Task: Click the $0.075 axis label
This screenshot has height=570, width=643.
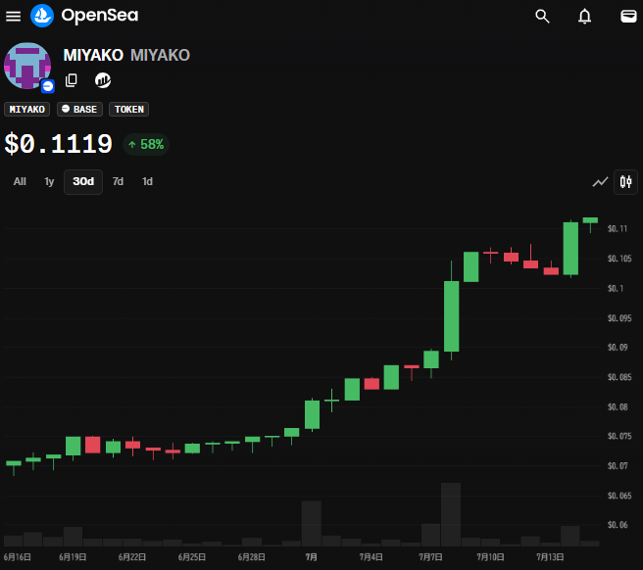Action: (x=619, y=436)
